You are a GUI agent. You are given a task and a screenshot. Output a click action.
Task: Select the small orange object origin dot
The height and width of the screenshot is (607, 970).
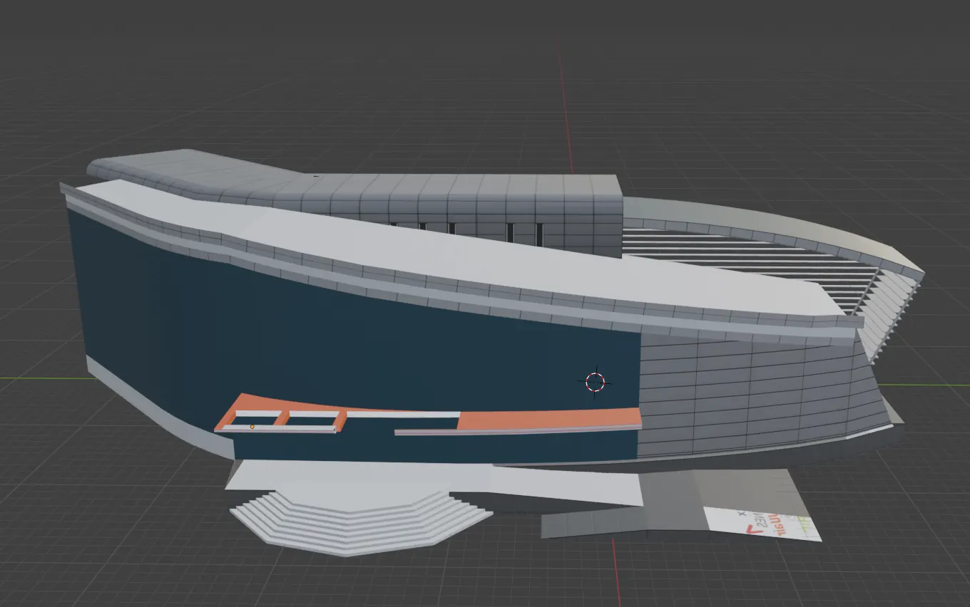tap(252, 427)
